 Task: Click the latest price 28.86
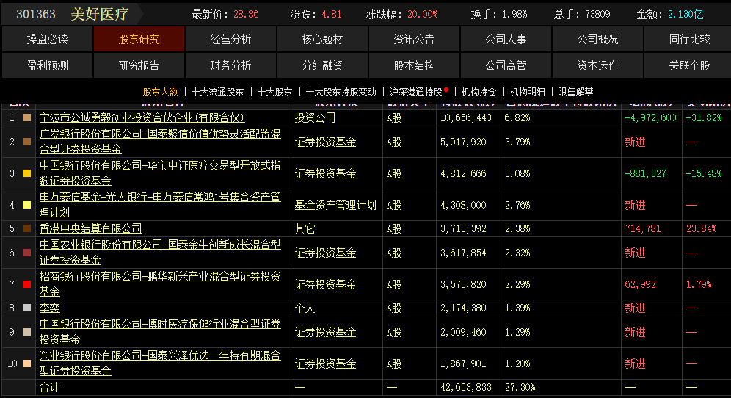pos(246,15)
